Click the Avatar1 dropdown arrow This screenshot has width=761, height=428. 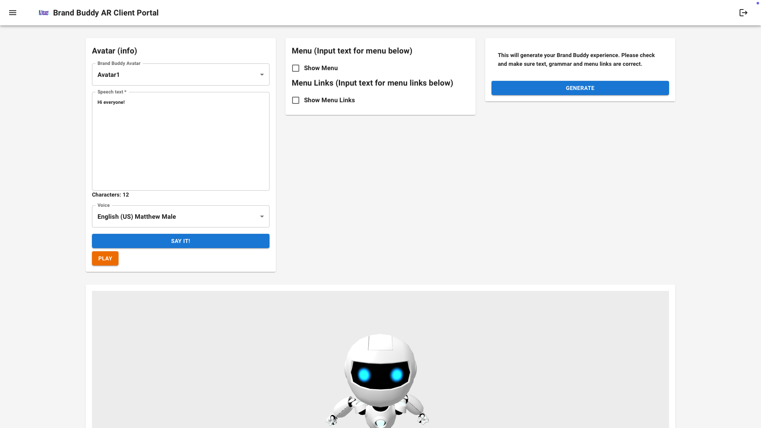(x=262, y=75)
